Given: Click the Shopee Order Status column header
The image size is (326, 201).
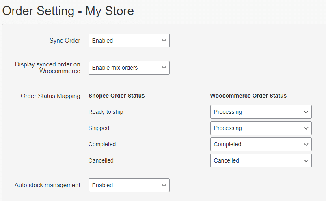Looking at the screenshot, I should coord(117,96).
